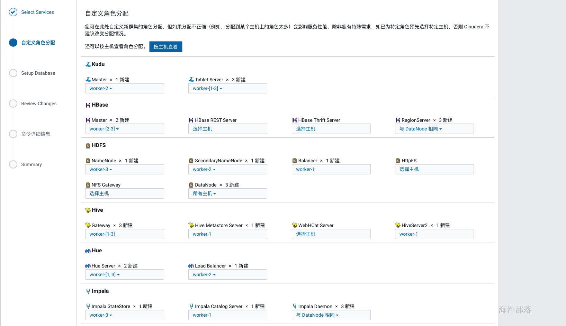The height and width of the screenshot is (326, 566).
Task: Go to Review Changes step
Action: click(x=39, y=103)
